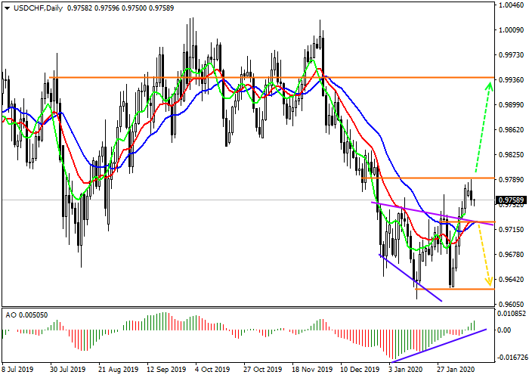
Task: Click the AO 0.005050 indicator label
Action: pos(26,315)
